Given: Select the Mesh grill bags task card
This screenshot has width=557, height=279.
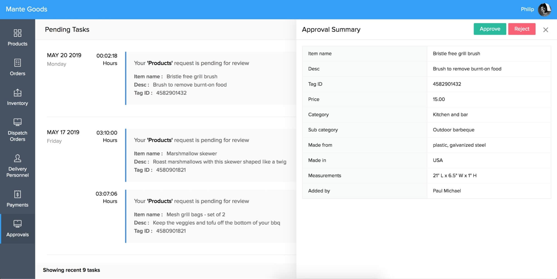Looking at the screenshot, I should pos(211,216).
